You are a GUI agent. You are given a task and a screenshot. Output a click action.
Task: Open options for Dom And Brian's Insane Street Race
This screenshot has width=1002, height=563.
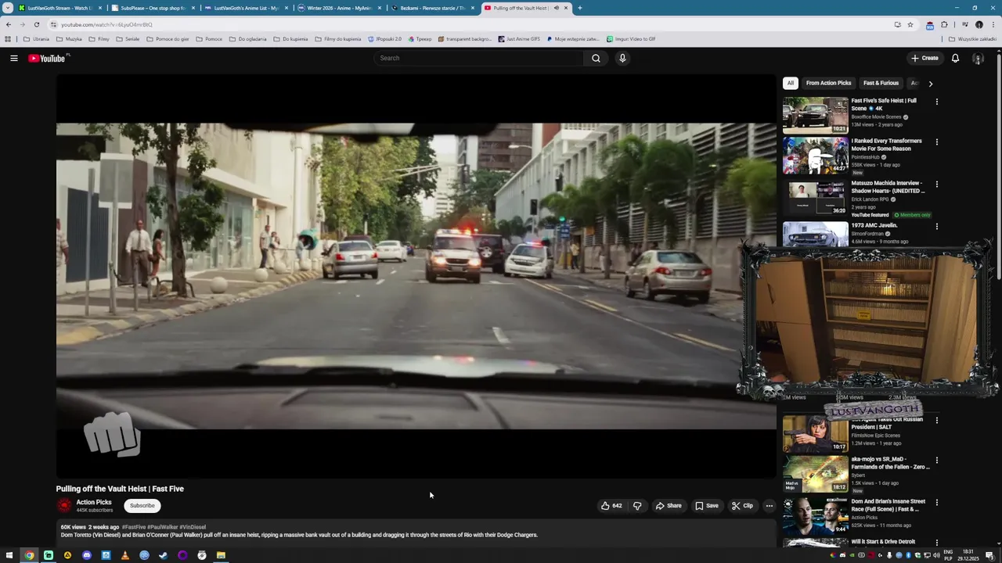point(936,502)
